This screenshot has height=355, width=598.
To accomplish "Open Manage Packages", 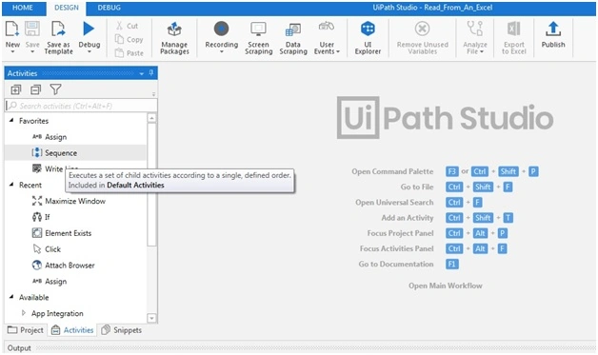I will point(174,38).
